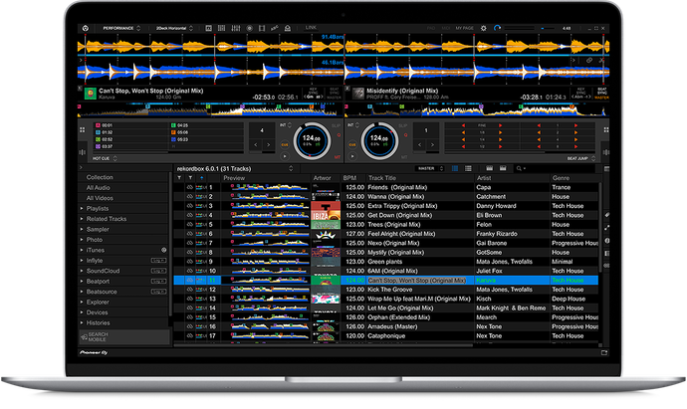The width and height of the screenshot is (687, 409).
Task: Click play button on deck 1
Action: (285, 156)
